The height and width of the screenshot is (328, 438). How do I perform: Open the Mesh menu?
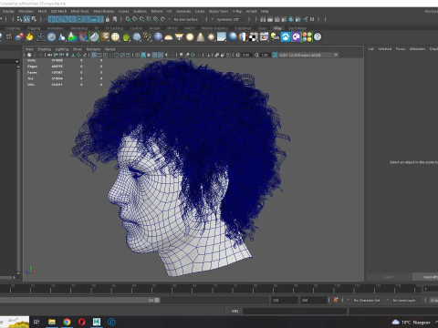pyautogui.click(x=42, y=11)
